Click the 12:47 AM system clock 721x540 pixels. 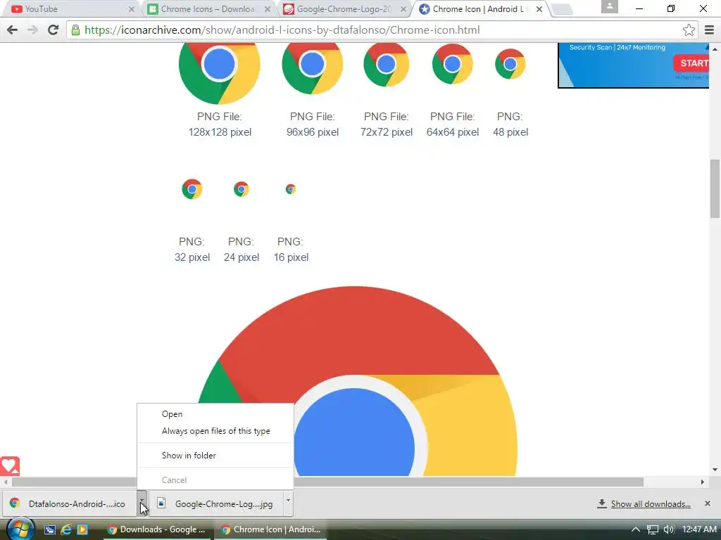tap(699, 529)
